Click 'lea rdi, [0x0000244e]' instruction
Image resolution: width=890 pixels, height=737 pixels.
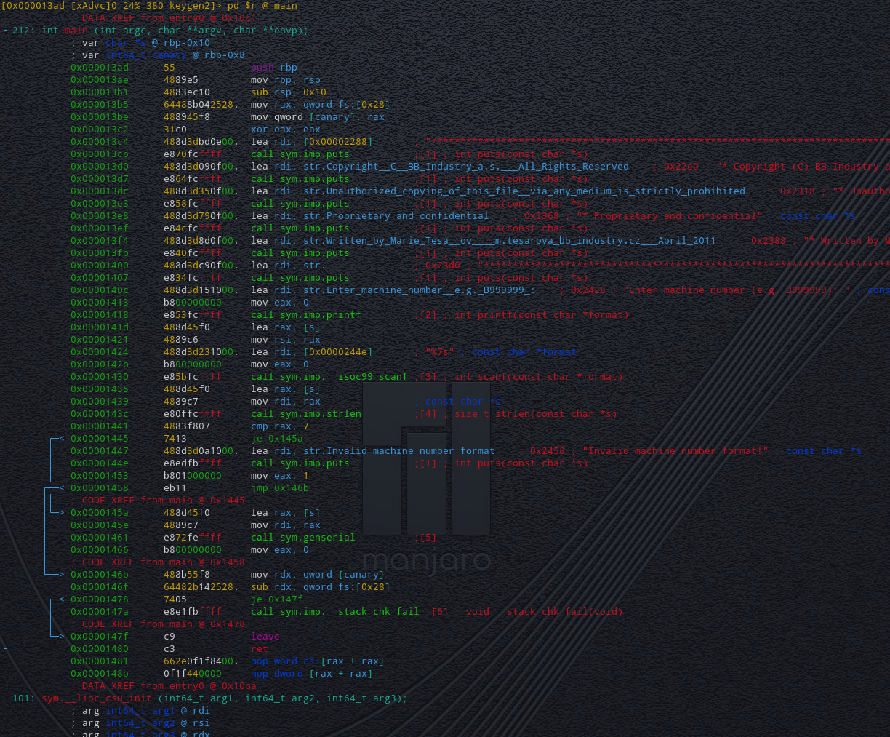click(x=312, y=352)
